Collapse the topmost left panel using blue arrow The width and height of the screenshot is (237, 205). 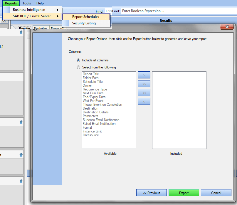[21, 32]
